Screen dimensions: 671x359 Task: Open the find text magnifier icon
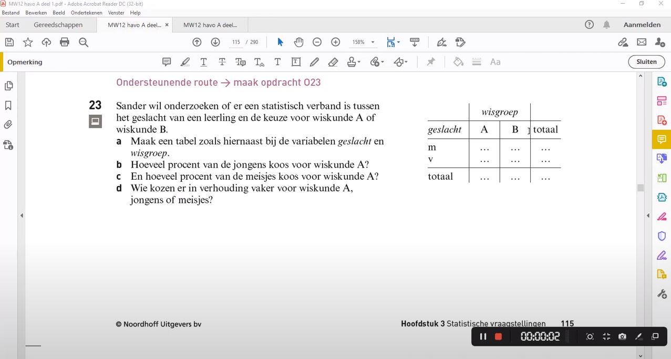84,42
